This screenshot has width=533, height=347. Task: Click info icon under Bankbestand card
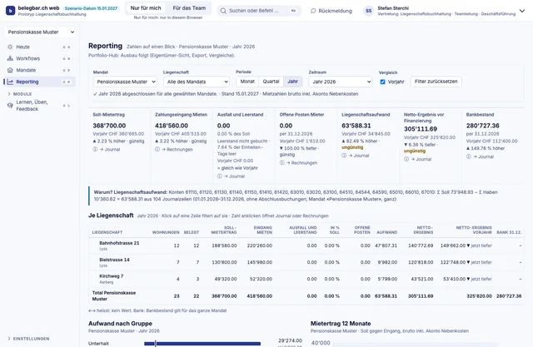[469, 156]
